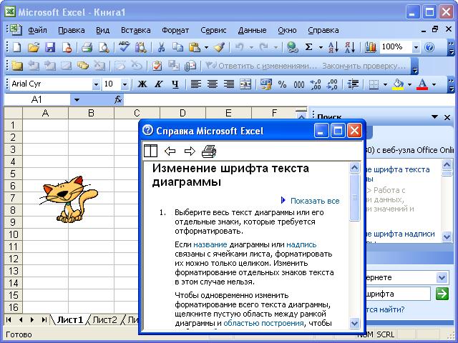Cut selection with the scissors icon
The width and height of the screenshot is (458, 343).
pos(161,47)
